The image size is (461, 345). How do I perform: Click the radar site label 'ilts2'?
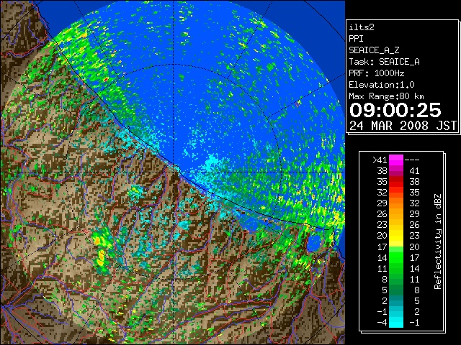point(362,27)
